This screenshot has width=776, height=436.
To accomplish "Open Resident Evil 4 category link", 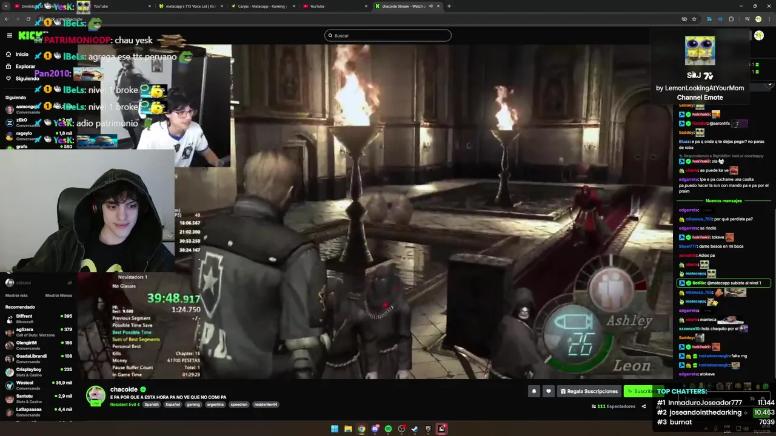I will [x=125, y=405].
